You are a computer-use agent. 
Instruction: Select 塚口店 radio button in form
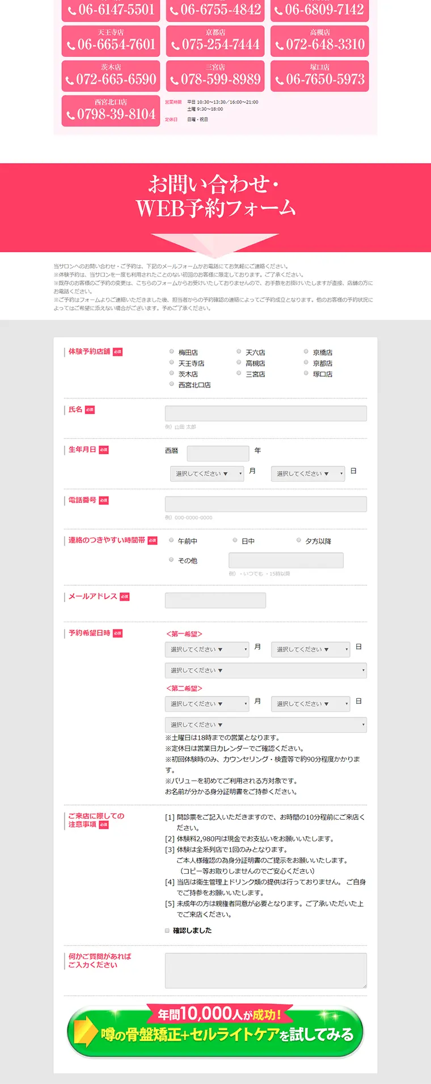306,373
